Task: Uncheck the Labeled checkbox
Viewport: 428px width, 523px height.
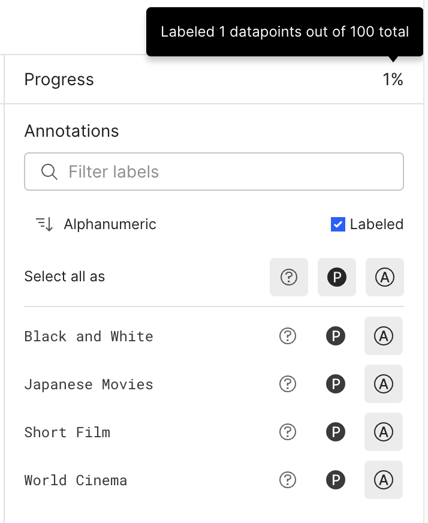Action: (337, 224)
